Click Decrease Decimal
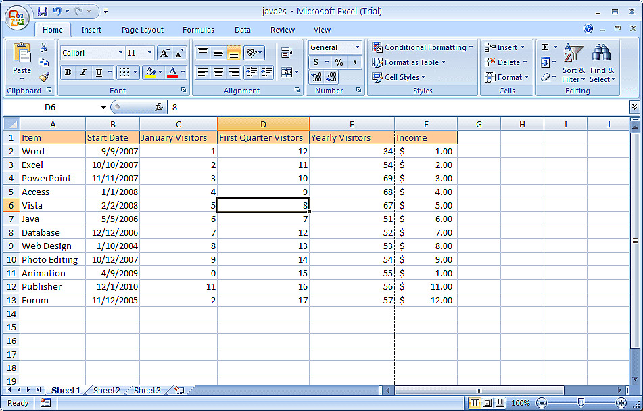Image resolution: width=643 pixels, height=411 pixels. (x=331, y=77)
